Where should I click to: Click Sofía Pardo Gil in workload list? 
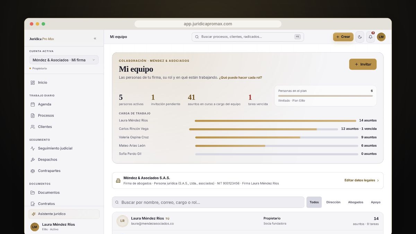pyautogui.click(x=130, y=154)
